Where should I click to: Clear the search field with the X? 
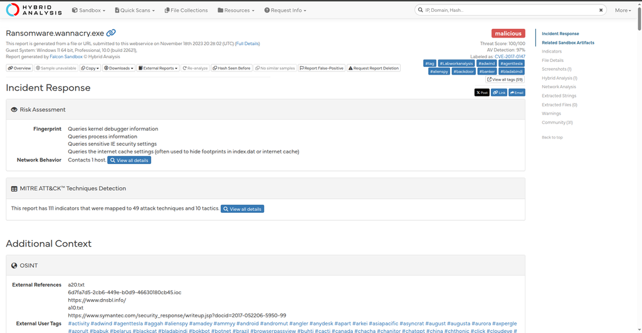click(601, 10)
